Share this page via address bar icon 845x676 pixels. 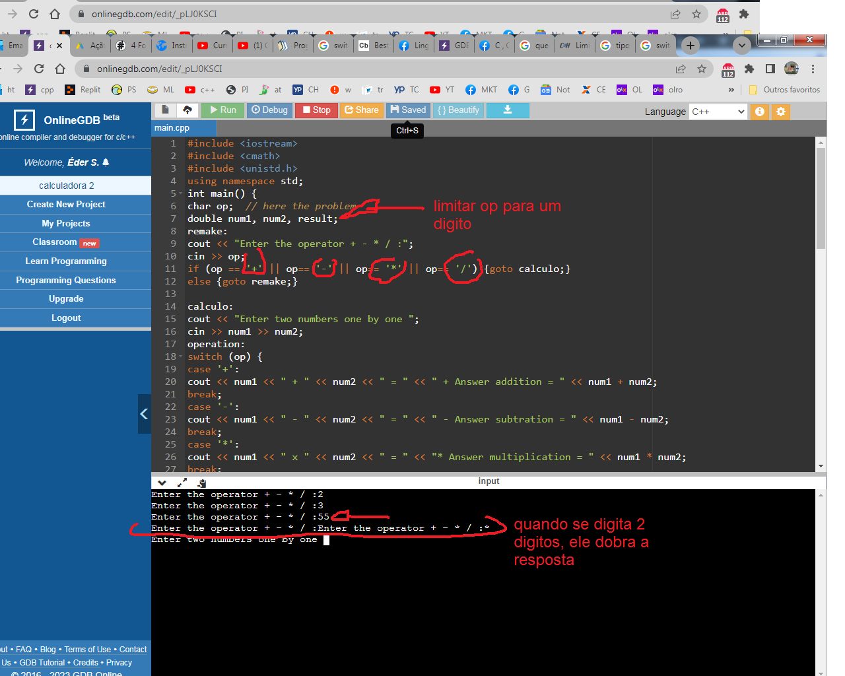(x=681, y=69)
